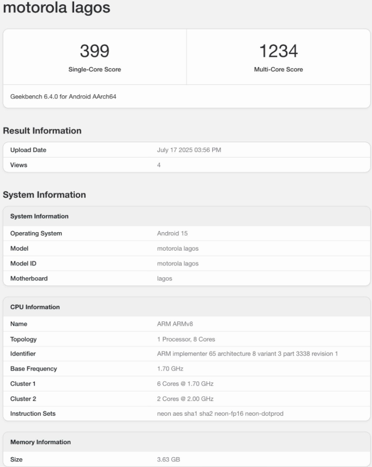The width and height of the screenshot is (372, 467).
Task: Select the ARM implementer identifier text
Action: [x=247, y=354]
